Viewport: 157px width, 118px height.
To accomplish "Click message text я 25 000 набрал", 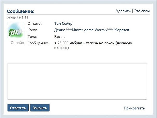I will (68, 43).
